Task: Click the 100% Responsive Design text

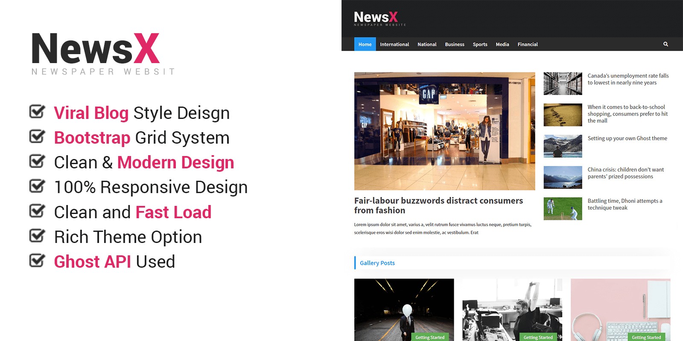Action: 151,187
